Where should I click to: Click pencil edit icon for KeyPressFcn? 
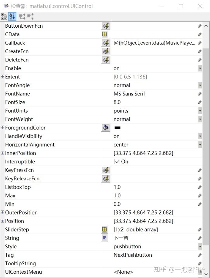[200, 170]
